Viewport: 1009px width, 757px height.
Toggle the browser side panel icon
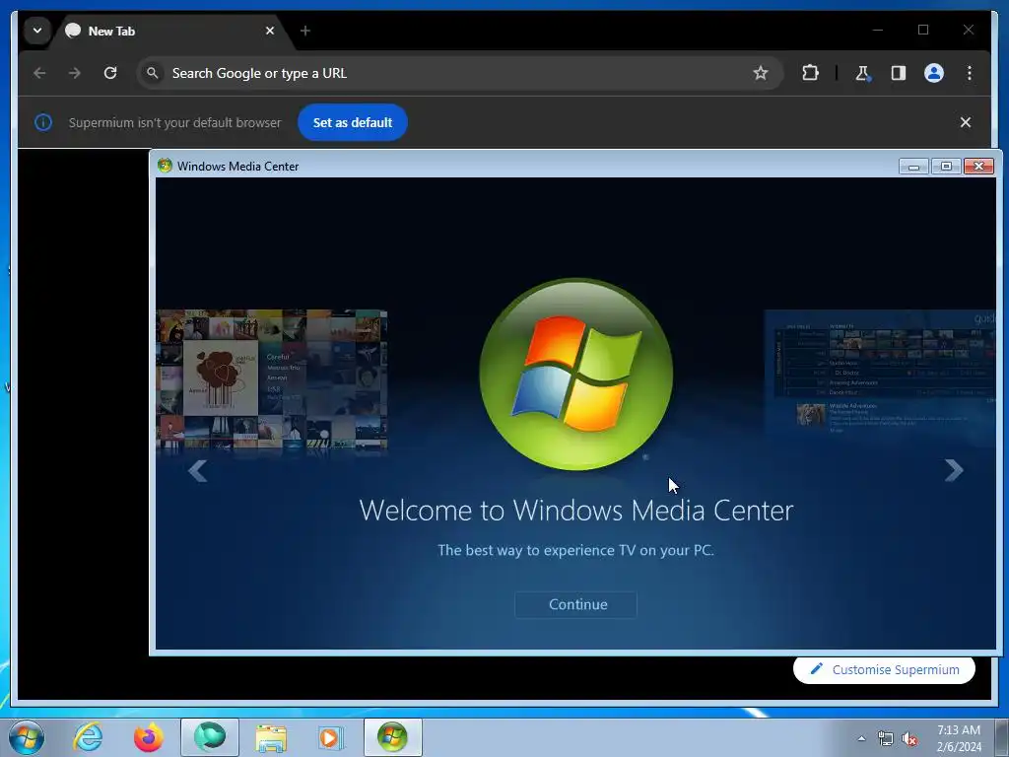point(899,73)
